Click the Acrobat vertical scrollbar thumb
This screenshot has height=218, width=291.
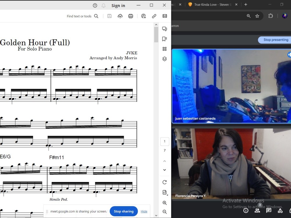pos(156,35)
